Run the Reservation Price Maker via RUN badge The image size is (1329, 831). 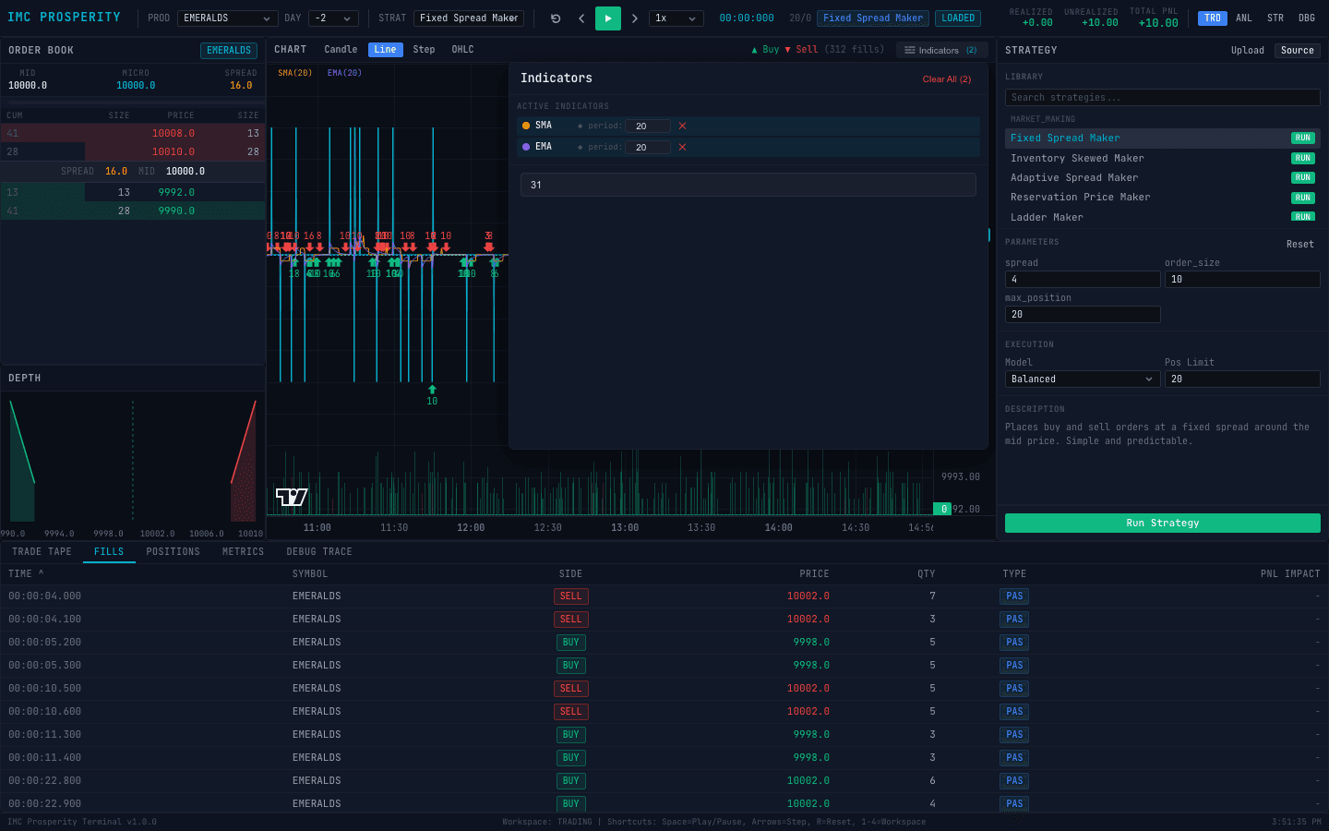1302,198
